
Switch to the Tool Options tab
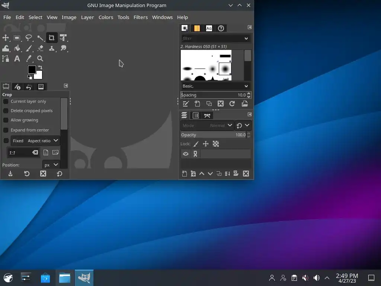pyautogui.click(x=6, y=86)
